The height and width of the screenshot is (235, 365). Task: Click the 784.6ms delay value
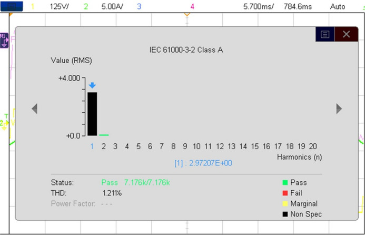tap(298, 6)
